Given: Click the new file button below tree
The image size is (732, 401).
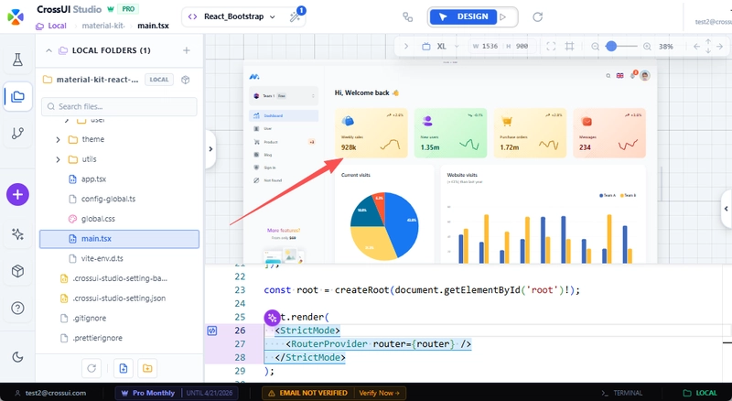Looking at the screenshot, I should click(x=124, y=368).
